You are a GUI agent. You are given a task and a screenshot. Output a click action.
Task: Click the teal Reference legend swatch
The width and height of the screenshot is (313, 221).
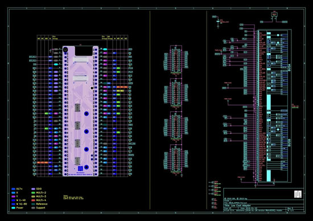[x=34, y=204]
